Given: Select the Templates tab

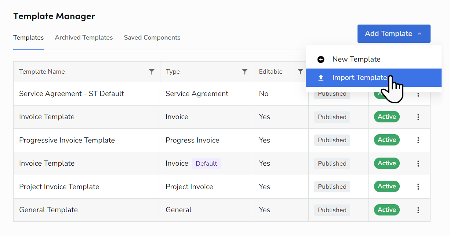Looking at the screenshot, I should pos(28,37).
